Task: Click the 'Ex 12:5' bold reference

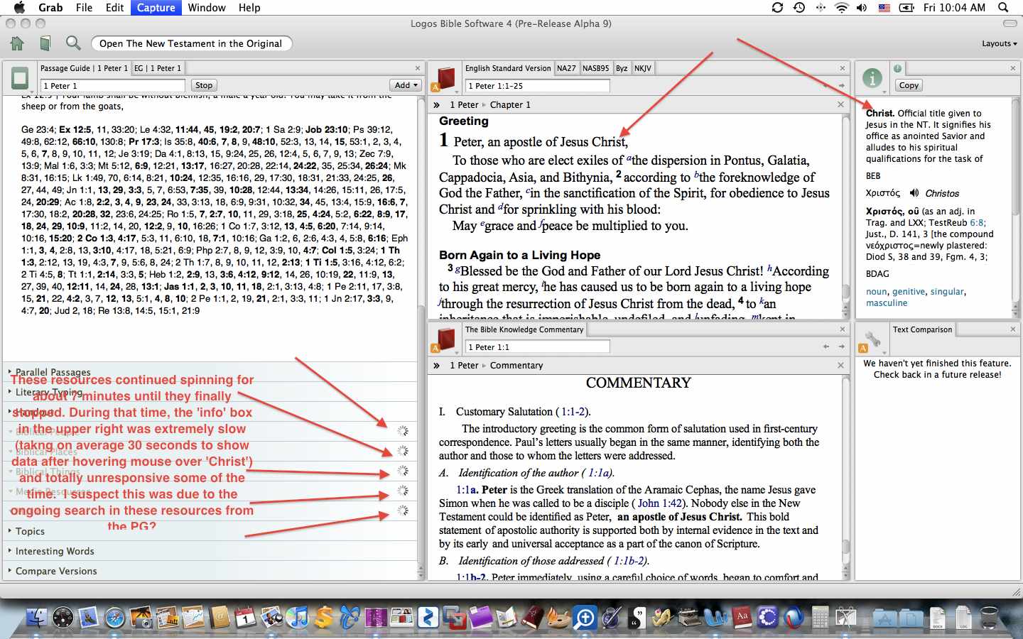Action: [75, 129]
